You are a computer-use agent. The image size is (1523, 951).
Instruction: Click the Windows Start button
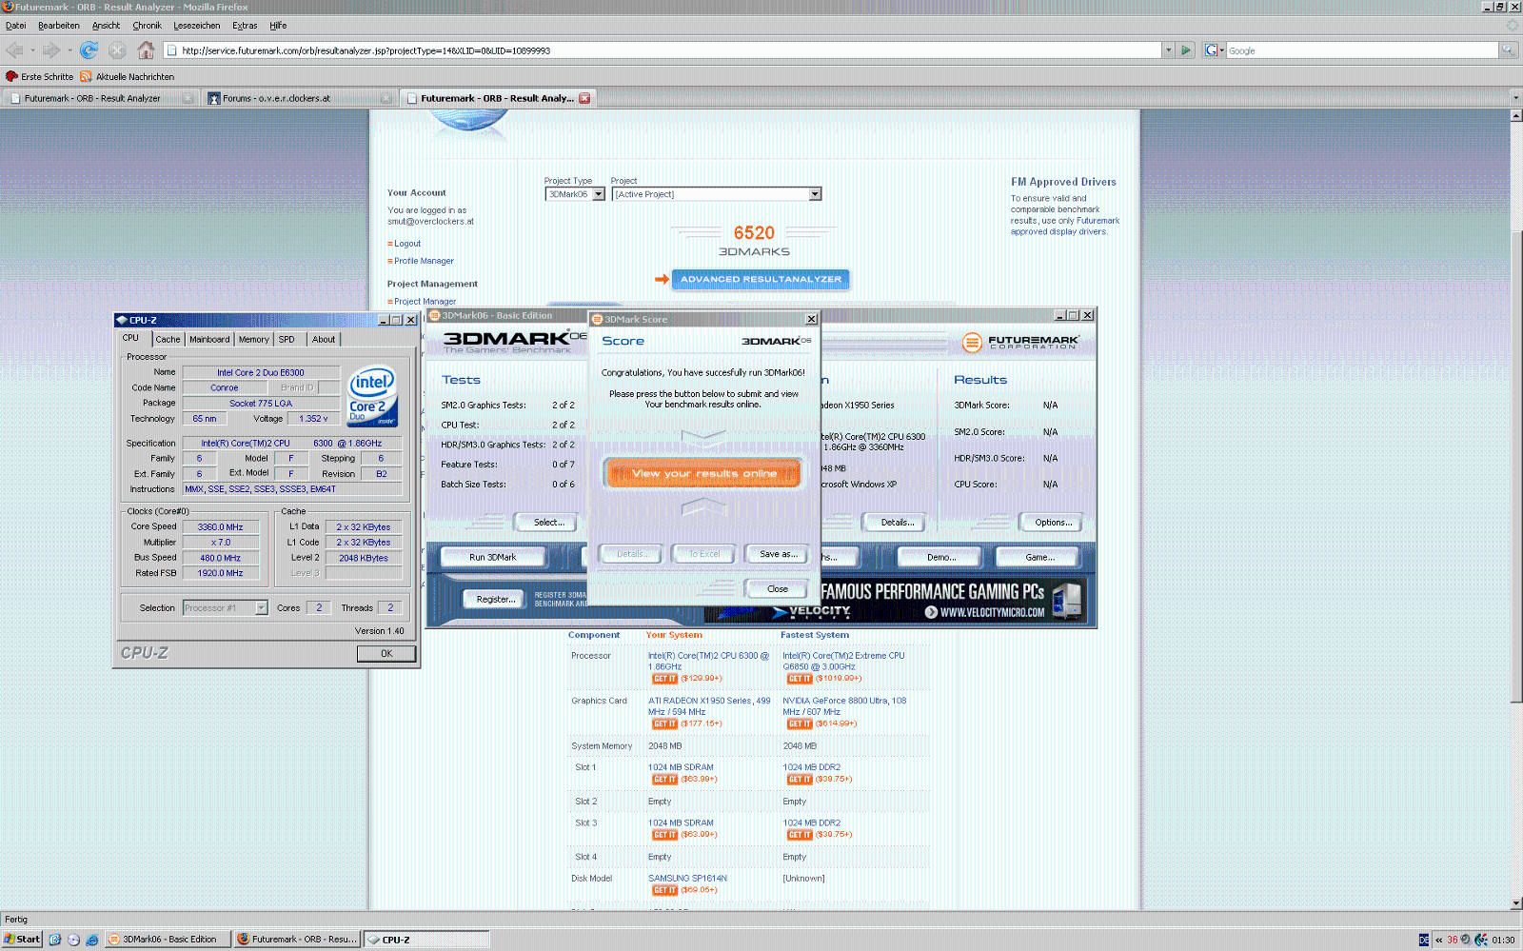click(x=22, y=939)
